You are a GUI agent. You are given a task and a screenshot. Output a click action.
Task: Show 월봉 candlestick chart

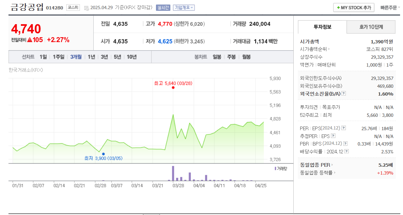[x=246, y=57]
